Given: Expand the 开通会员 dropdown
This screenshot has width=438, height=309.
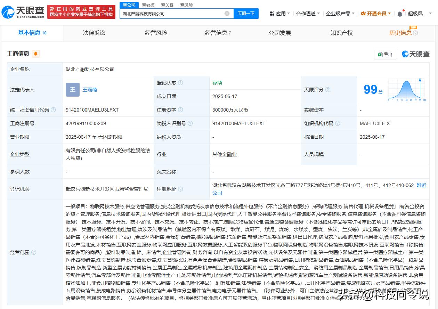Looking at the screenshot, I should click(x=376, y=14).
